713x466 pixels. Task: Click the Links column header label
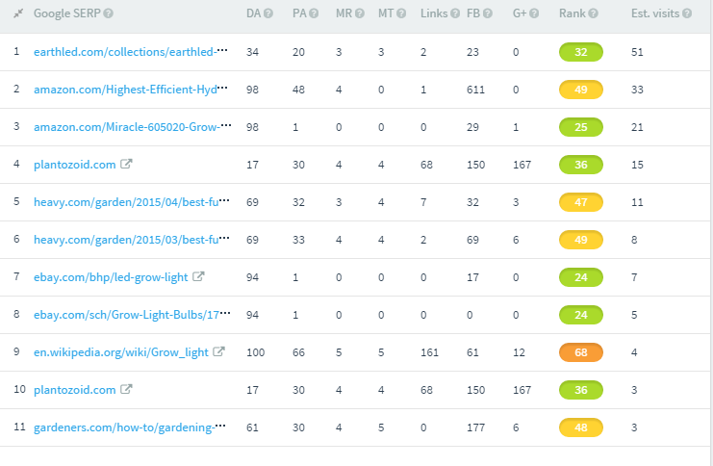pos(434,13)
